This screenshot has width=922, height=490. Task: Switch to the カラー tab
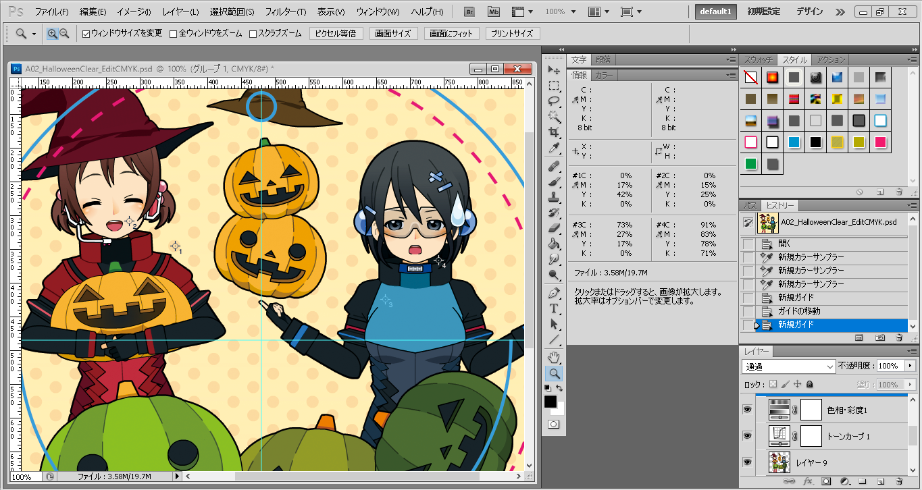604,76
